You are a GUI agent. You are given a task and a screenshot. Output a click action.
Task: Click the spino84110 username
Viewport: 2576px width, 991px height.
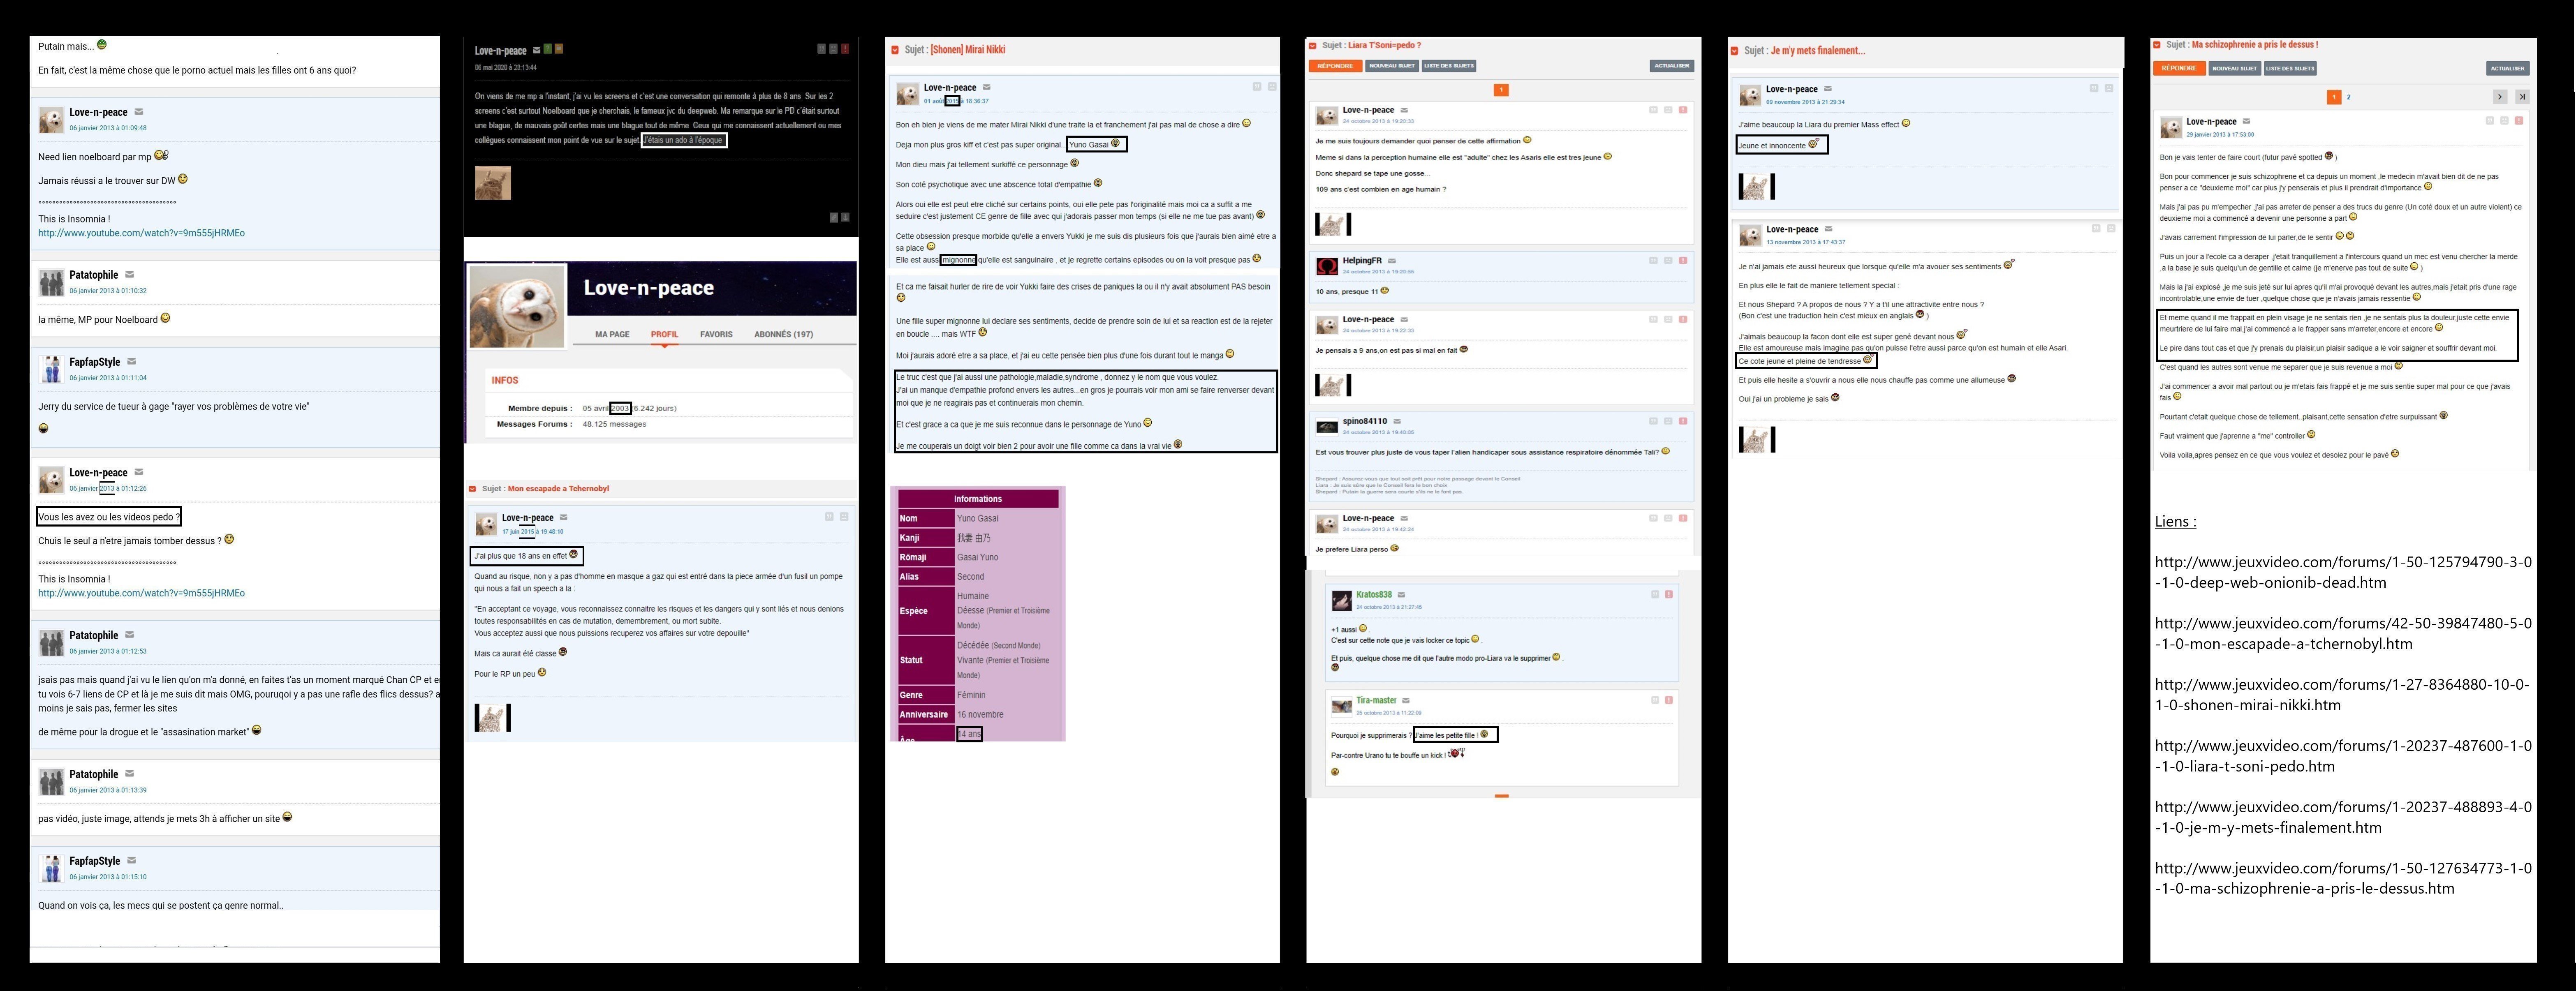1365,421
